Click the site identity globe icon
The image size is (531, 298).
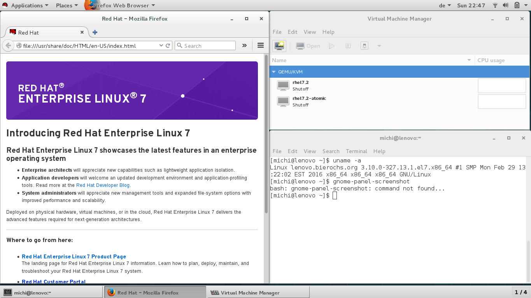(x=19, y=46)
